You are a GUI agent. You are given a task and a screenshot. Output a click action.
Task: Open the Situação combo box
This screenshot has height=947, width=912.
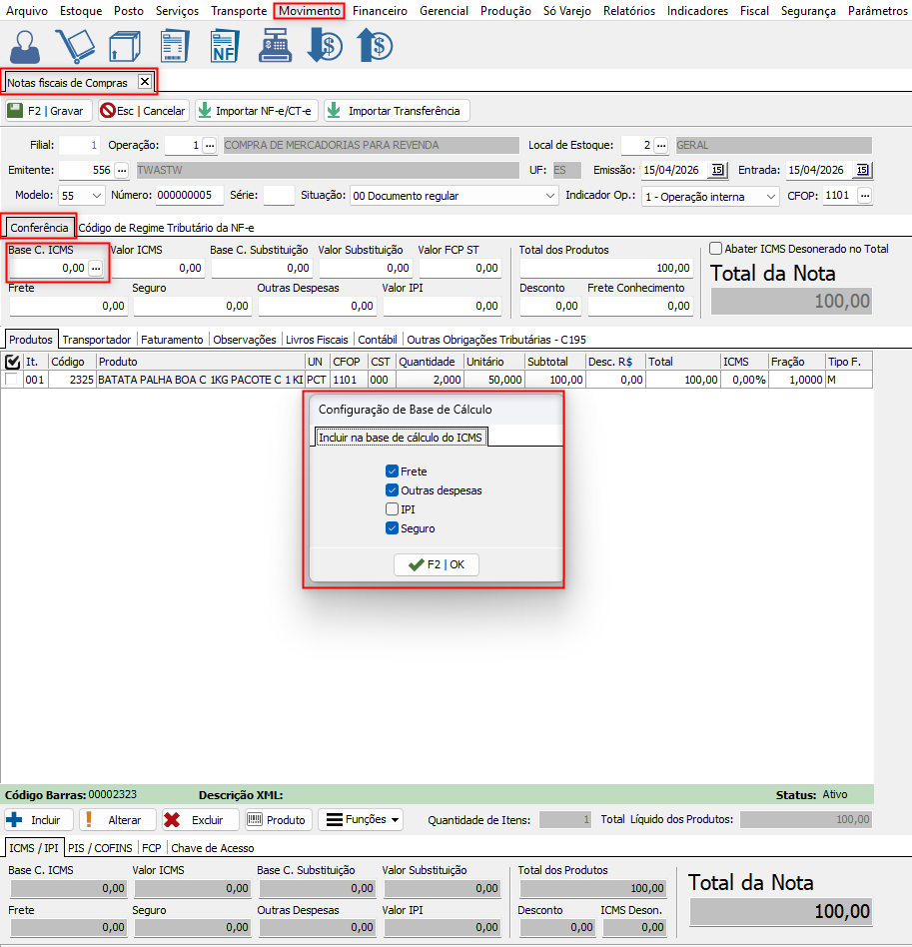pos(550,196)
